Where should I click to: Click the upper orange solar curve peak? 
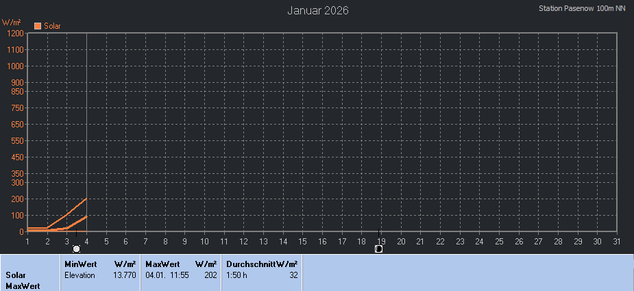pos(86,199)
